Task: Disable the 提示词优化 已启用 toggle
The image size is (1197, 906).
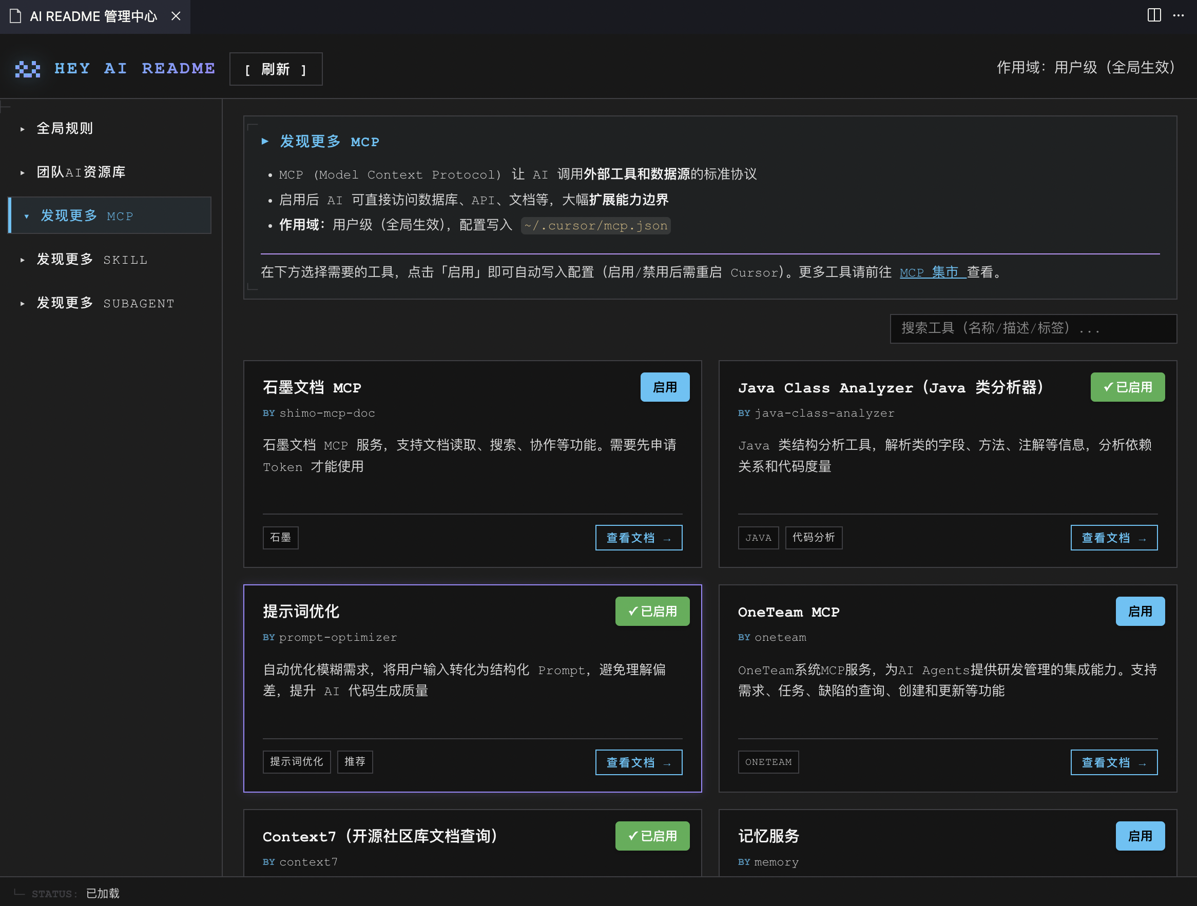Action: click(x=652, y=612)
